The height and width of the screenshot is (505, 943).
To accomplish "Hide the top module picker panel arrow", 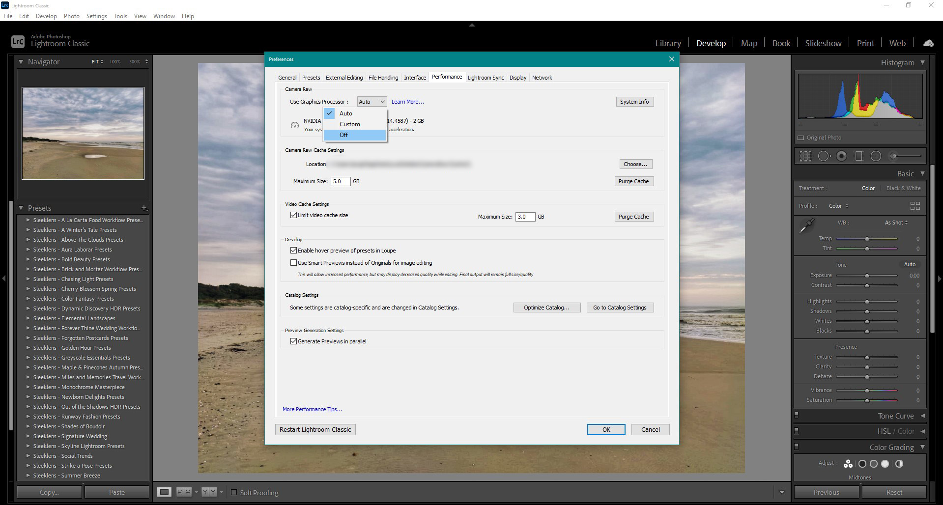I will [x=472, y=25].
